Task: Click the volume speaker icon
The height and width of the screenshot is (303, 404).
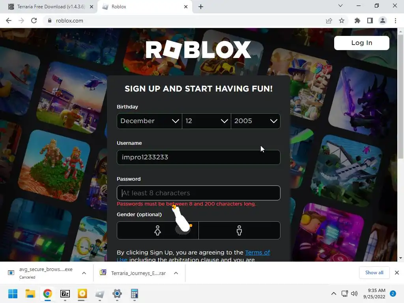Action: [354, 294]
